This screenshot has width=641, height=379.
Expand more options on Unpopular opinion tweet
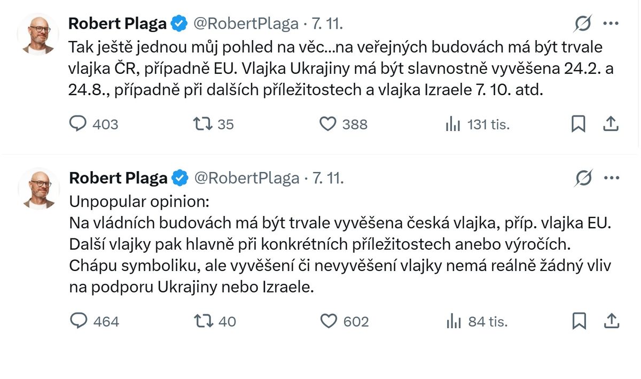[611, 177]
